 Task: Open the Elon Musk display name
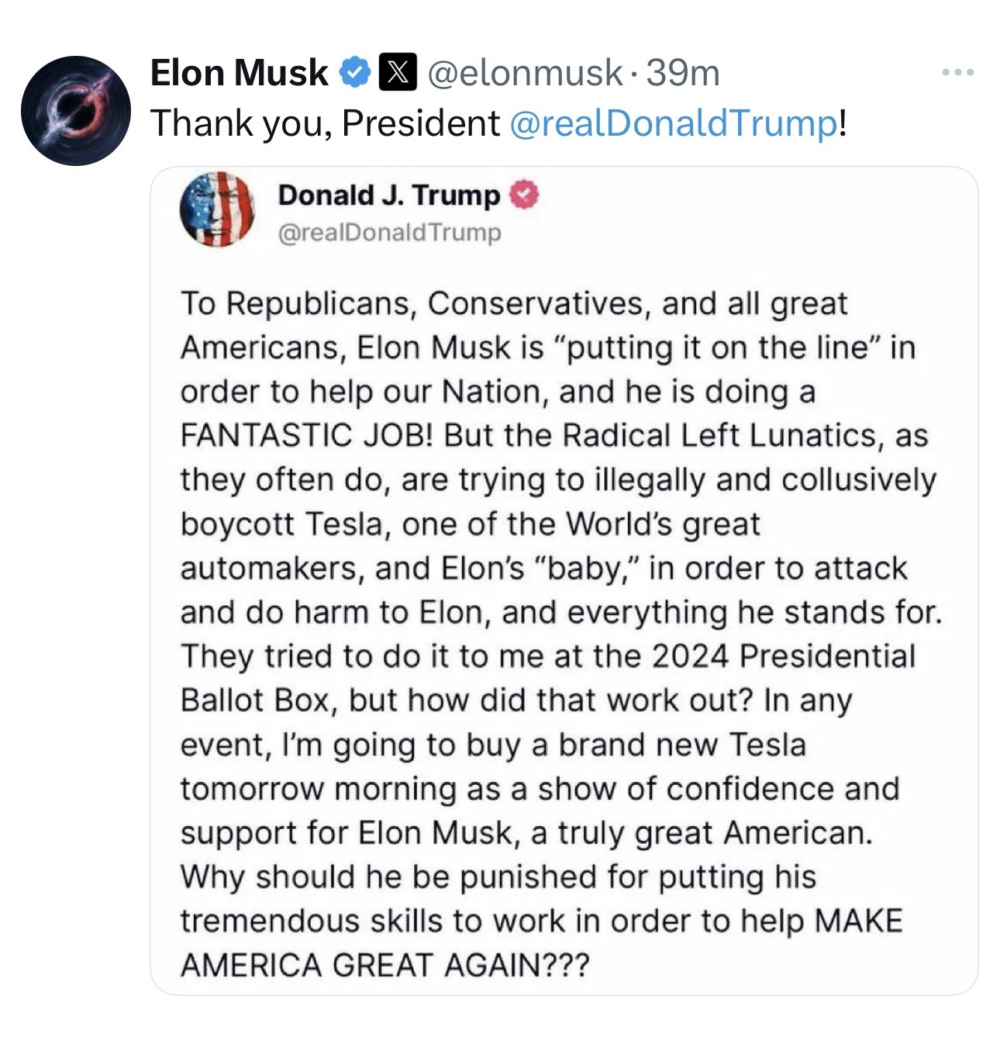point(239,73)
